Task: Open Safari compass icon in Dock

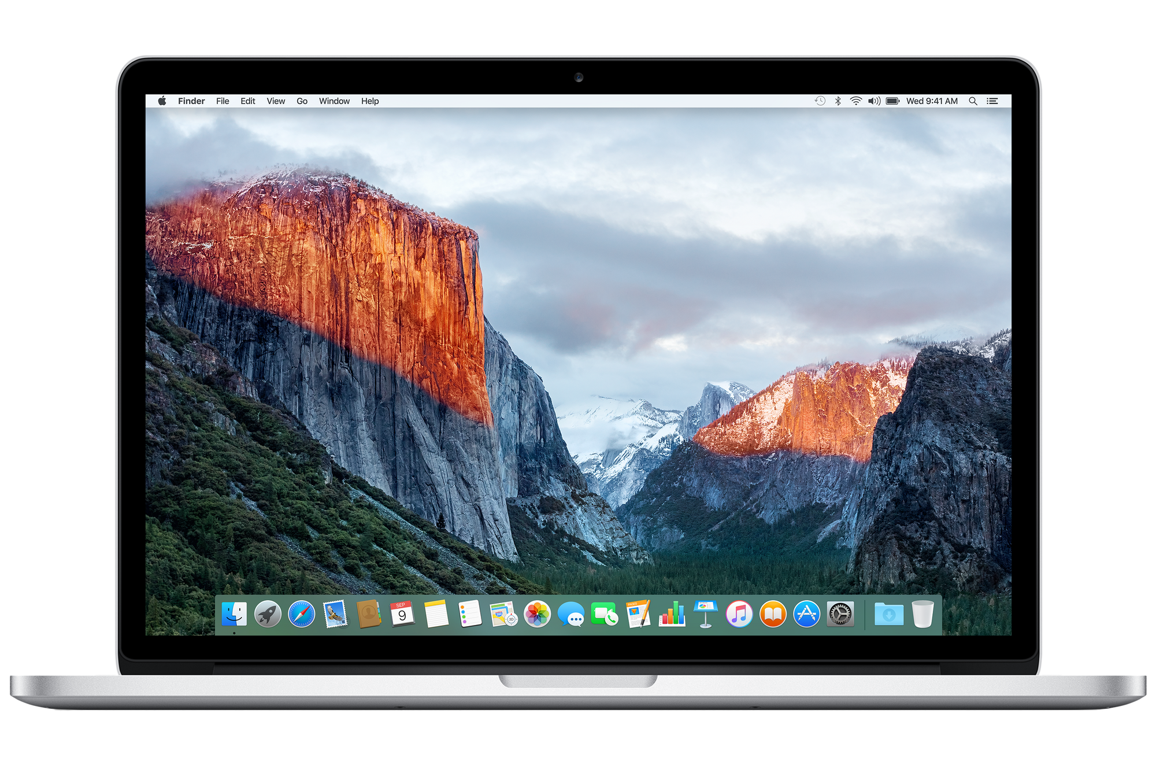Action: (302, 614)
